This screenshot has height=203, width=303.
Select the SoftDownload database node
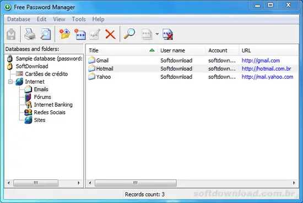(32, 66)
